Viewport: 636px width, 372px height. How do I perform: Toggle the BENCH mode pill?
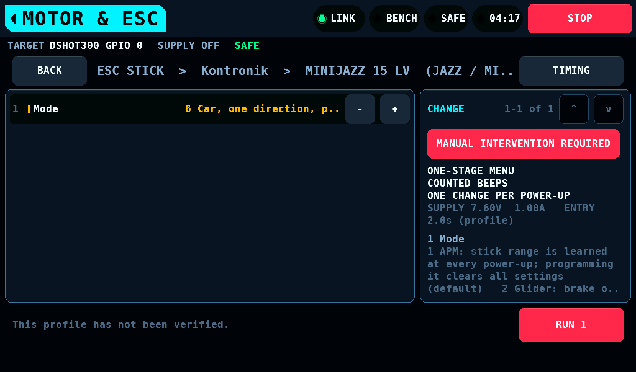coord(394,19)
